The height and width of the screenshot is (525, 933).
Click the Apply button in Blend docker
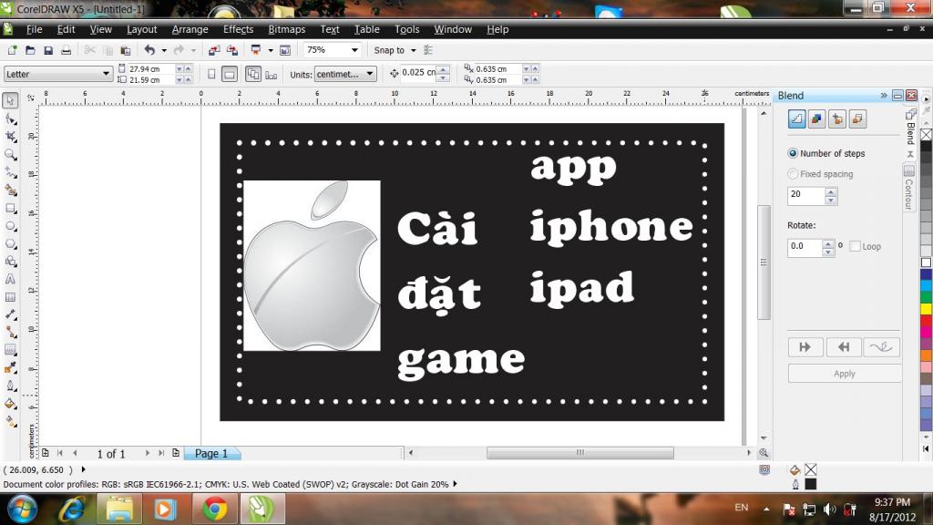pyautogui.click(x=844, y=374)
